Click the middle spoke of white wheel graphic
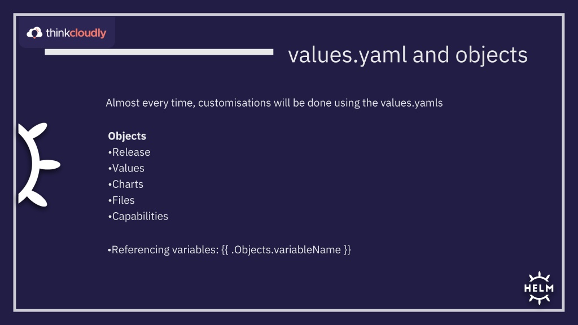The width and height of the screenshot is (578, 325). pos(49,165)
